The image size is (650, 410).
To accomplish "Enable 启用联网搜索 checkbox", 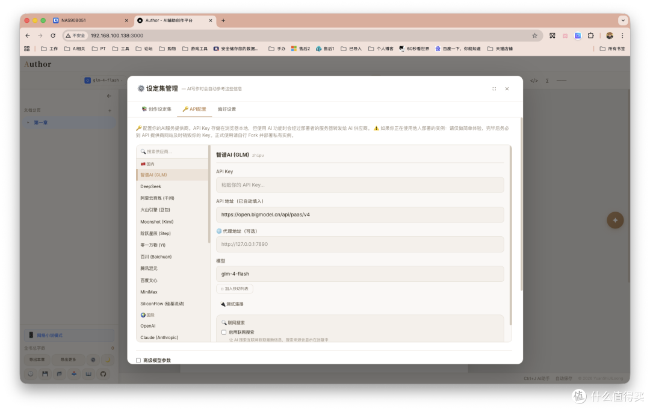I will 224,332.
